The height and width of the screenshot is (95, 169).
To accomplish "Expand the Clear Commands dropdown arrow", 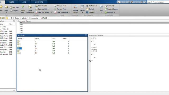I will pyautogui.click(x=70, y=12).
